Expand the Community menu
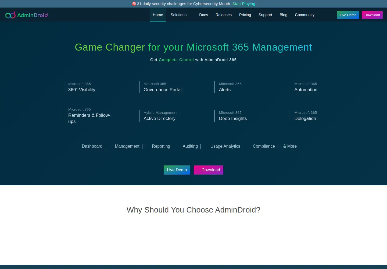Screen dimensions: 387x269 point(304,15)
